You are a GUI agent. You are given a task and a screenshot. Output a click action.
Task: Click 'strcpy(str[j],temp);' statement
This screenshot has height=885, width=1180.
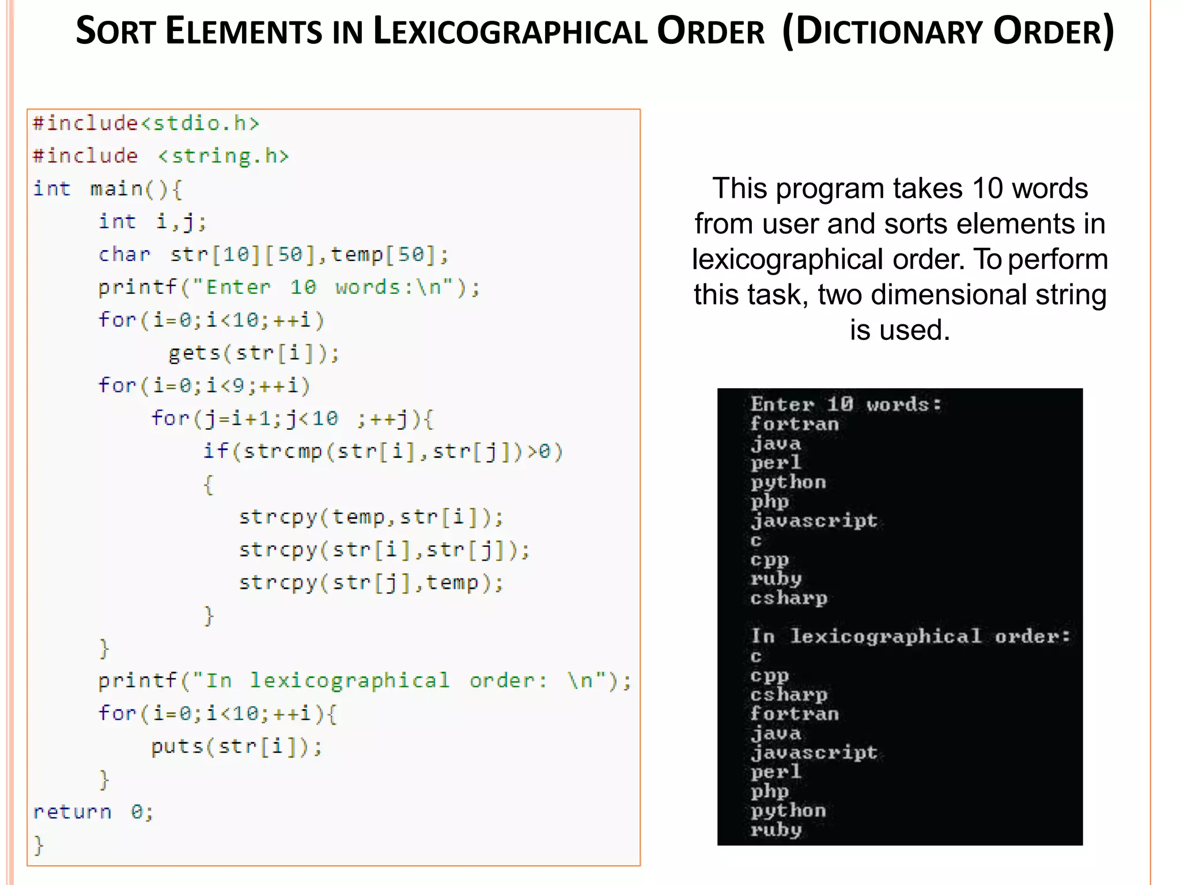372,583
